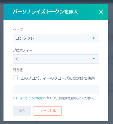Click the 挿入 button
The width and height of the screenshot is (113, 124).
coord(22,111)
